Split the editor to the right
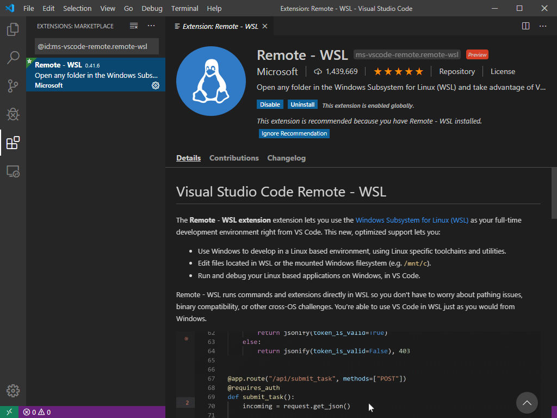This screenshot has width=557, height=418. (x=525, y=26)
